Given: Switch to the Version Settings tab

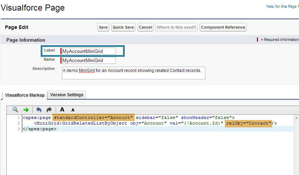Looking at the screenshot, I should pos(67,95).
